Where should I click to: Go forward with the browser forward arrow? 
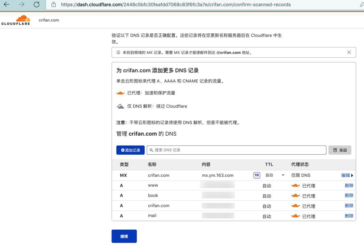(21, 4)
